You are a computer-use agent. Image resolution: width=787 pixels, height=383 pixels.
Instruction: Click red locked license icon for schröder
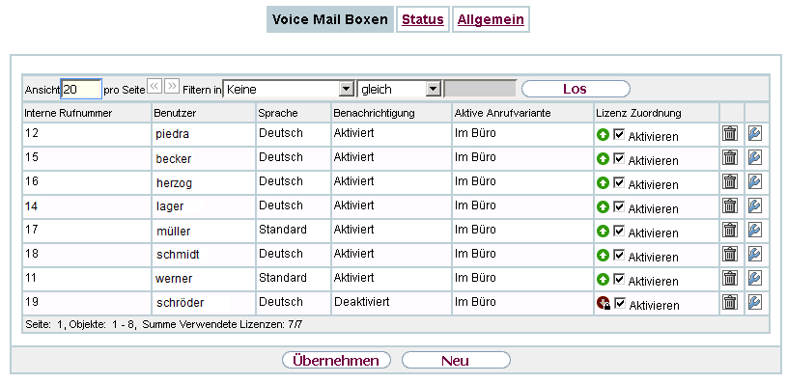(604, 303)
